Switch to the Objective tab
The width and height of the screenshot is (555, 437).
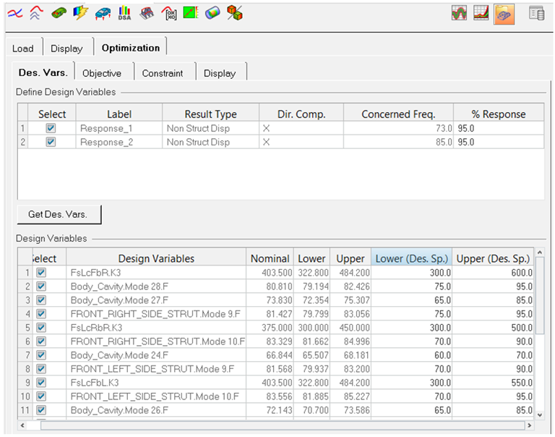point(102,73)
